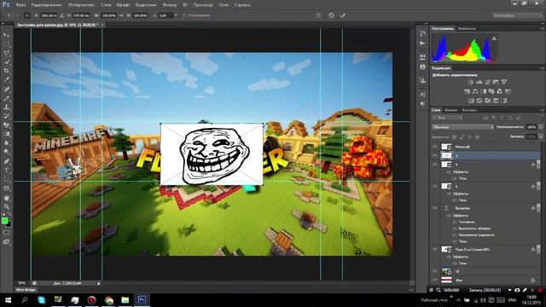Open the Обычные blend mode dropdown
The height and width of the screenshot is (307, 546).
(x=462, y=127)
